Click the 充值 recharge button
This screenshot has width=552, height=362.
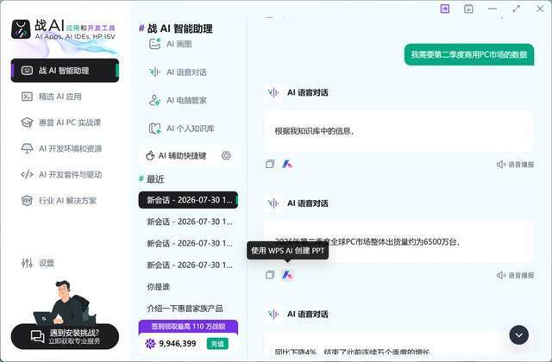point(217,344)
